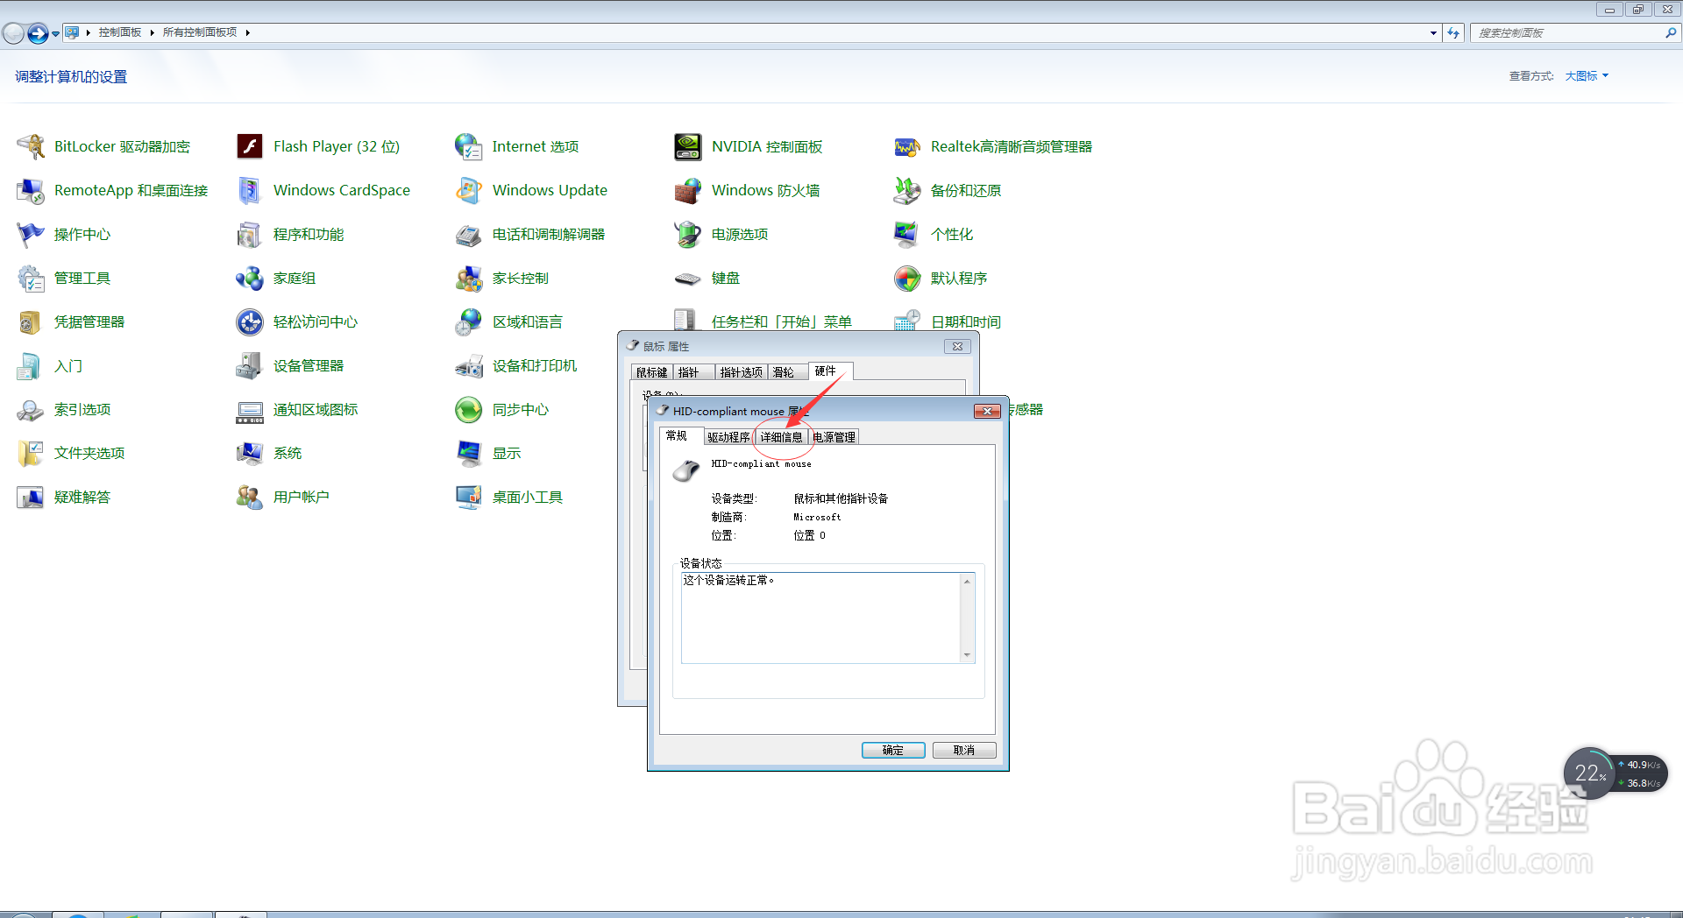Open Windows CardSpace icon

[250, 190]
